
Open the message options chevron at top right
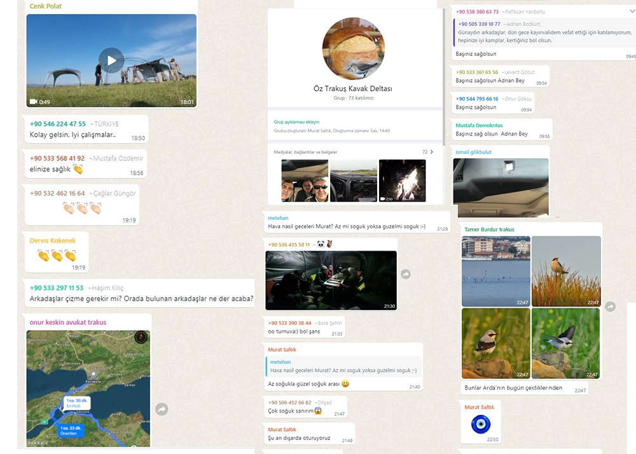(632, 11)
